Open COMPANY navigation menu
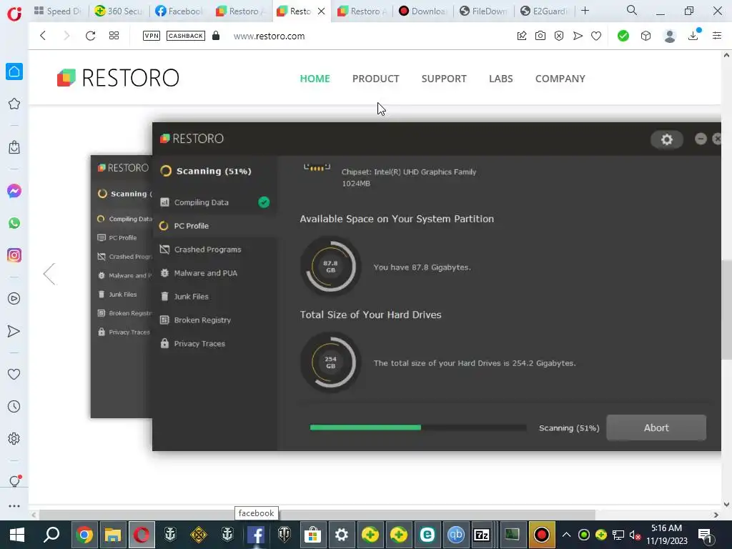732x549 pixels. [560, 79]
